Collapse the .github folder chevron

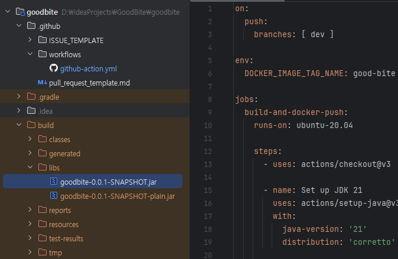point(19,25)
